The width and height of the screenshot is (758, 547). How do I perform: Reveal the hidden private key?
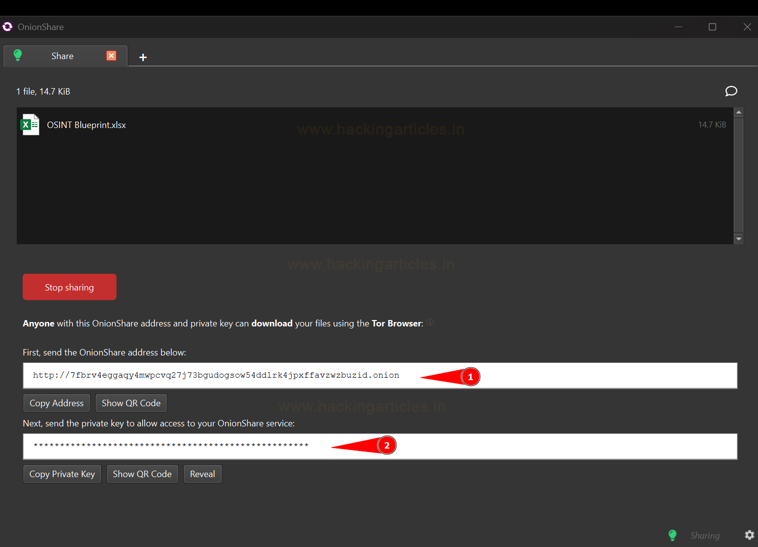click(x=202, y=474)
